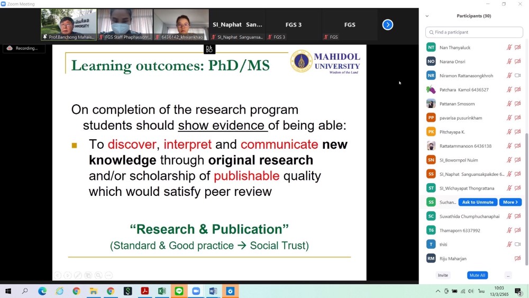Image resolution: width=529 pixels, height=298 pixels.
Task: Open Excel from the taskbar
Action: pyautogui.click(x=162, y=291)
